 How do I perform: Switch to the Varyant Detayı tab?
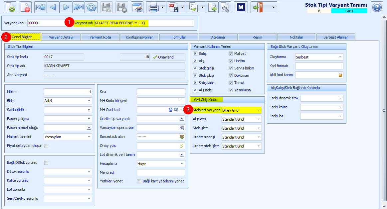[x=61, y=37]
